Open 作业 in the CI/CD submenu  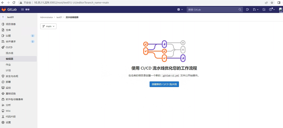click(x=8, y=65)
